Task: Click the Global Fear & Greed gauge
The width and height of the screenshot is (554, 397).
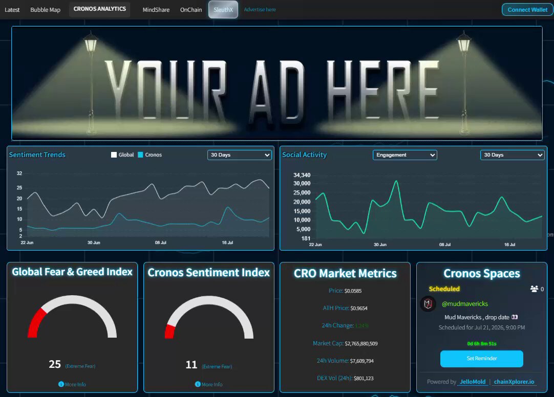Action: [x=72, y=317]
